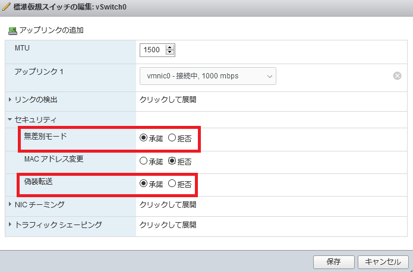Increase MTU with the up stepper arrow
Image resolution: width=413 pixels, height=272 pixels.
170,48
